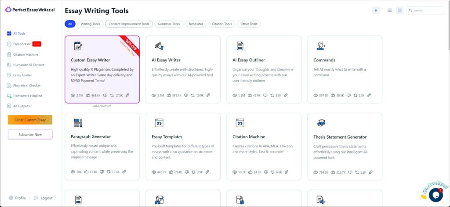Copy link of Essay Templates card
Screen dimensions: 450x207
pos(207,172)
